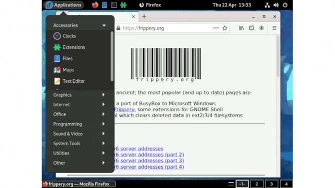Expand the Programming category
This screenshot has height=188, width=335.
80,124
